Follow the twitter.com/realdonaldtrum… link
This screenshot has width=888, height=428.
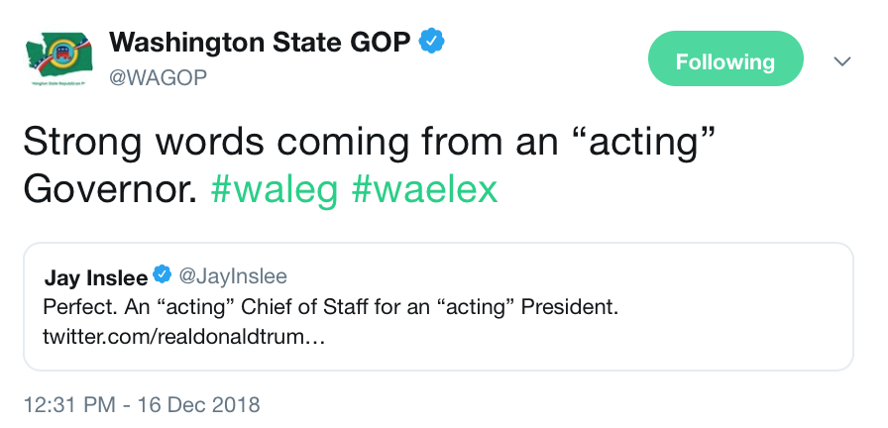click(183, 338)
